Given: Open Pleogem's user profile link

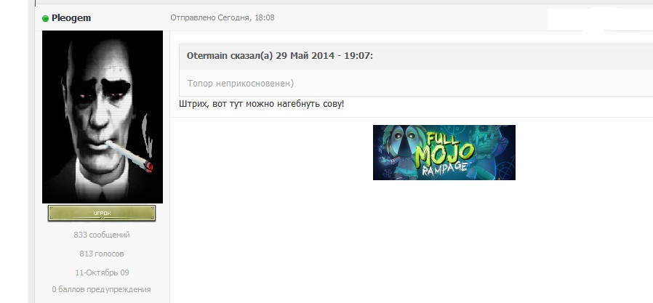Looking at the screenshot, I should pyautogui.click(x=71, y=18).
